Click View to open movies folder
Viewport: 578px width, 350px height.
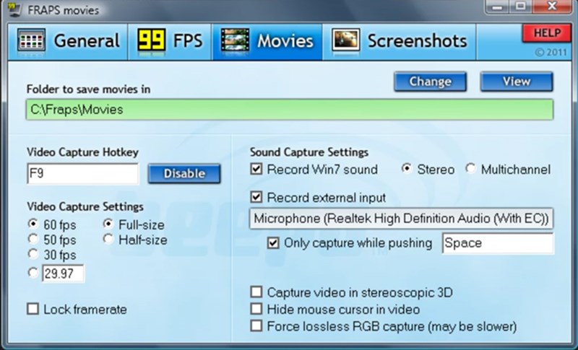click(516, 82)
